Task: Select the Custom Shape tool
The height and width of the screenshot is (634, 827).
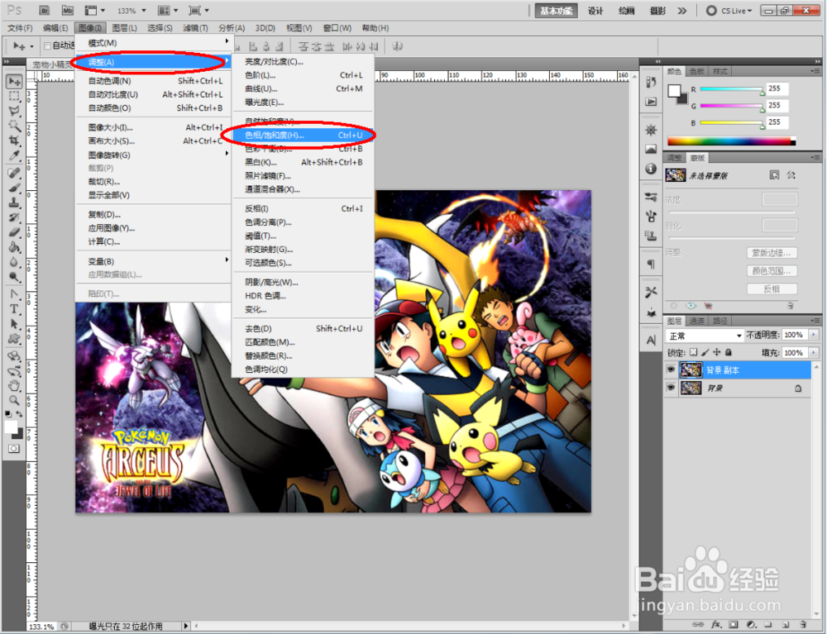Action: tap(14, 338)
